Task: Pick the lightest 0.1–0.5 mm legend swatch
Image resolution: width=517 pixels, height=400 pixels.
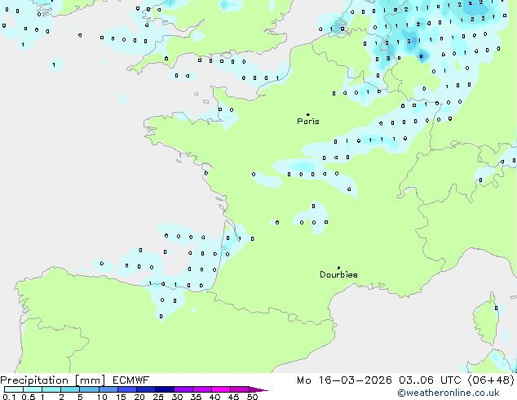Action: coord(14,389)
